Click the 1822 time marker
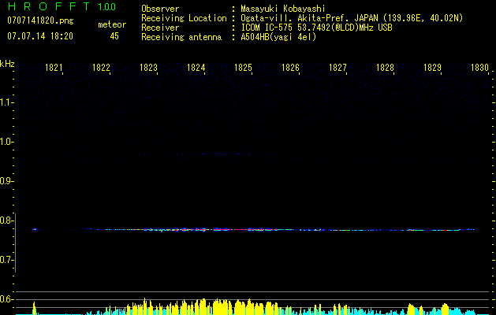The height and width of the screenshot is (315, 496). click(x=101, y=68)
